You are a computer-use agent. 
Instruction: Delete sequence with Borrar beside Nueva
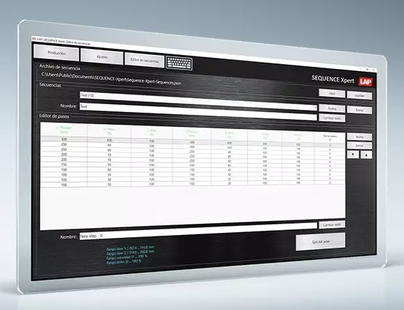click(359, 110)
